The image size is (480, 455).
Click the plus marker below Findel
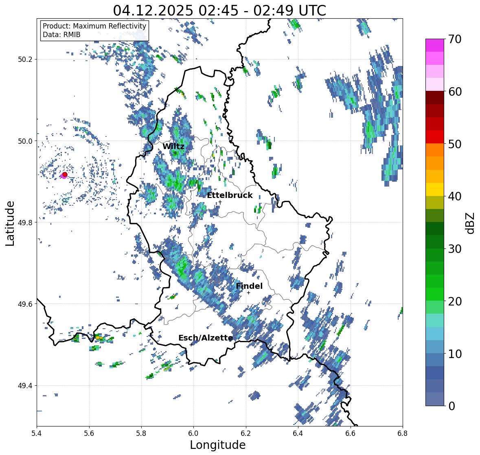249,293
